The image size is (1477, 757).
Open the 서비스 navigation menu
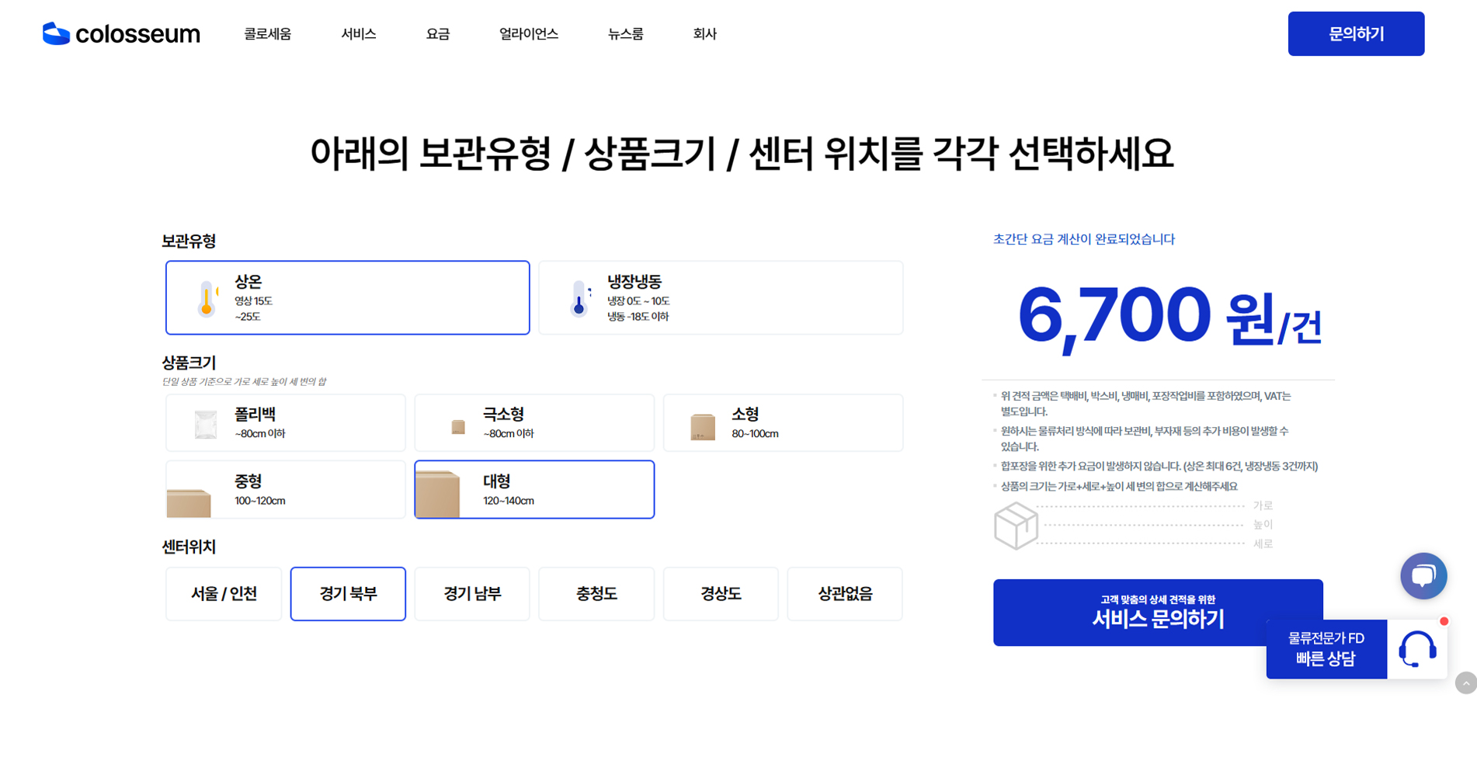coord(359,34)
